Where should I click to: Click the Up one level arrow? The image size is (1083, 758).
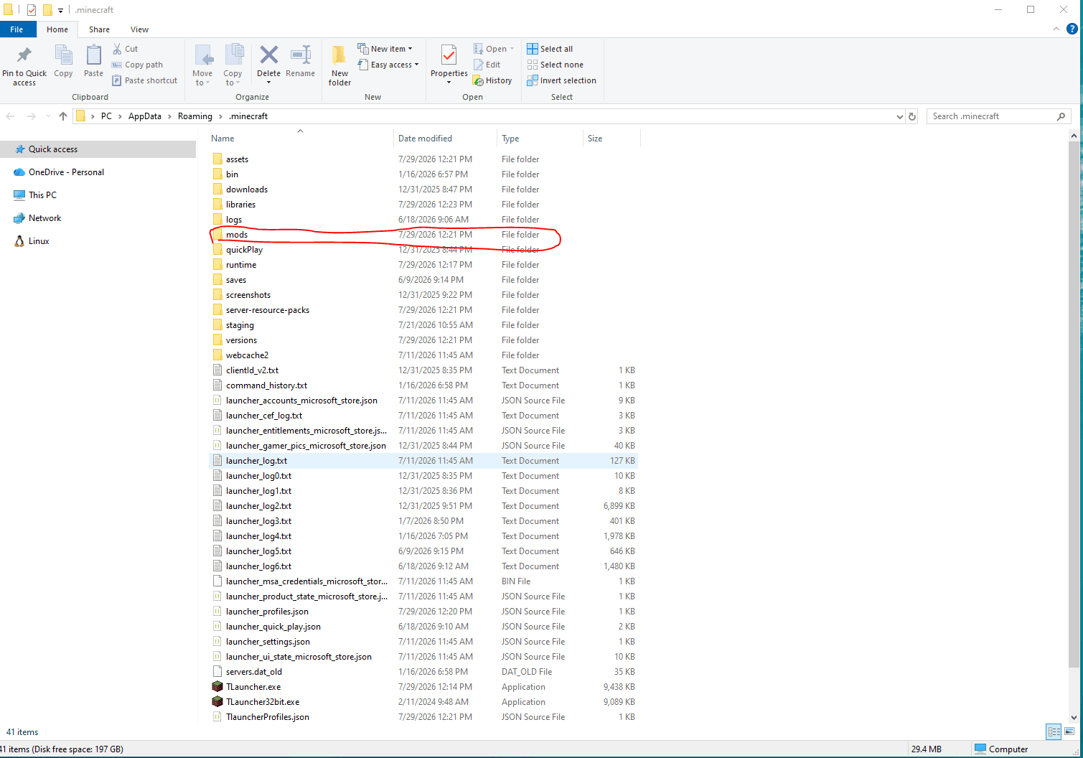click(x=63, y=116)
